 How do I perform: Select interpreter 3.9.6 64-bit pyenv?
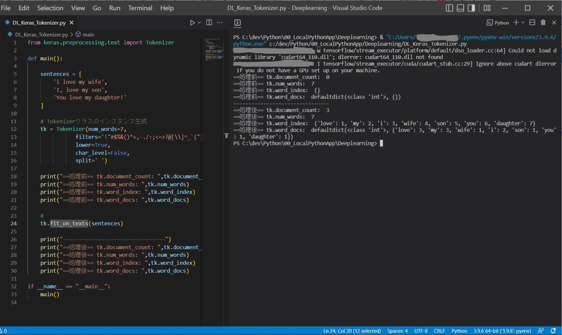tap(502, 331)
